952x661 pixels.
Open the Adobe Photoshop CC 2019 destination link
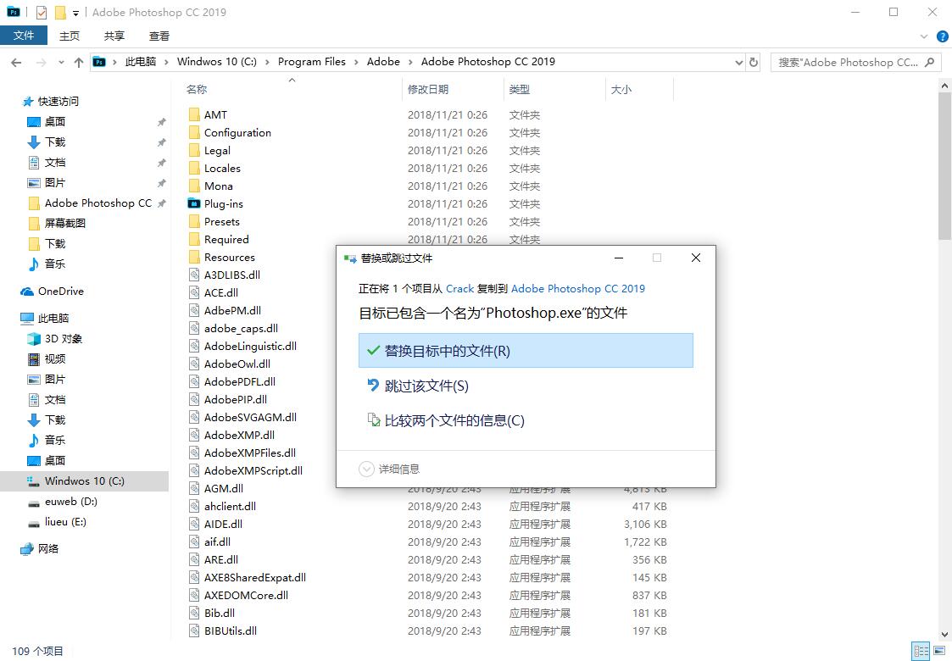[x=578, y=288]
